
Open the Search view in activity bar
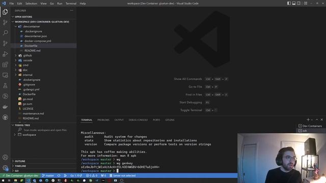click(x=5, y=33)
